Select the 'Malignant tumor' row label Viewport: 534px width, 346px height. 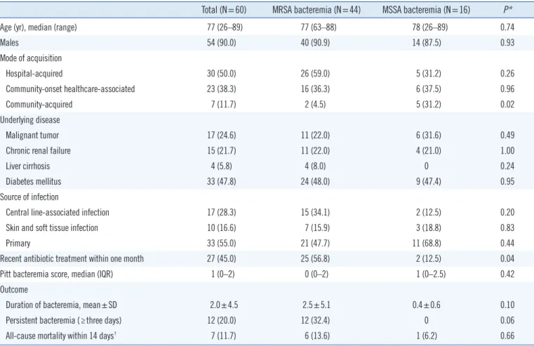click(x=32, y=135)
